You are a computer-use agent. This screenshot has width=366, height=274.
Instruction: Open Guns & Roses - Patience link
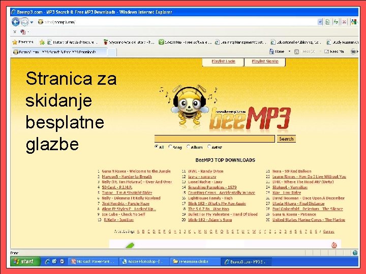[294, 214]
